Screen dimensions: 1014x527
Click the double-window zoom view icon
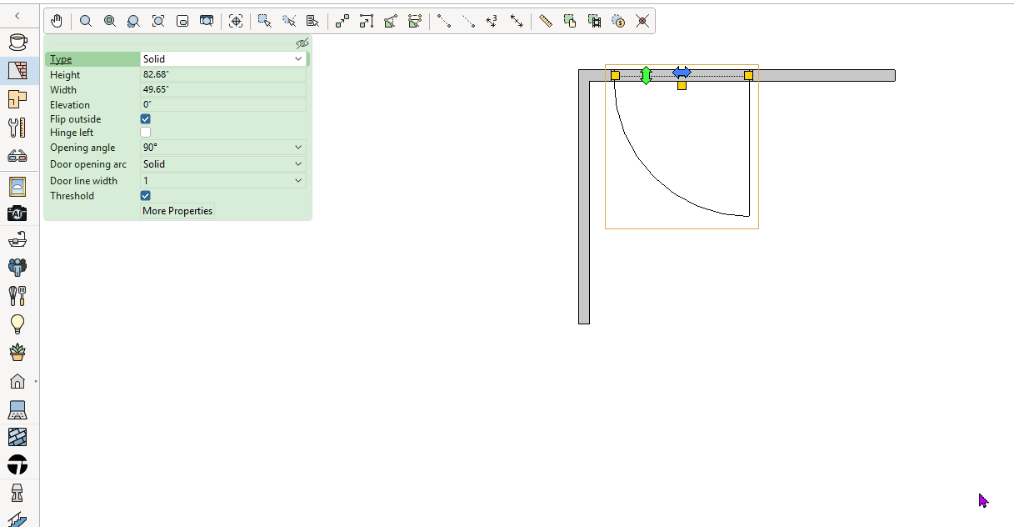coord(207,21)
